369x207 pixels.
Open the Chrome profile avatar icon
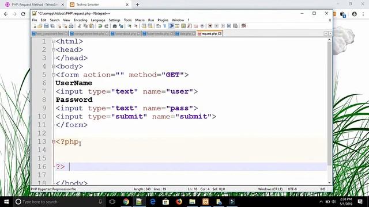click(x=354, y=14)
